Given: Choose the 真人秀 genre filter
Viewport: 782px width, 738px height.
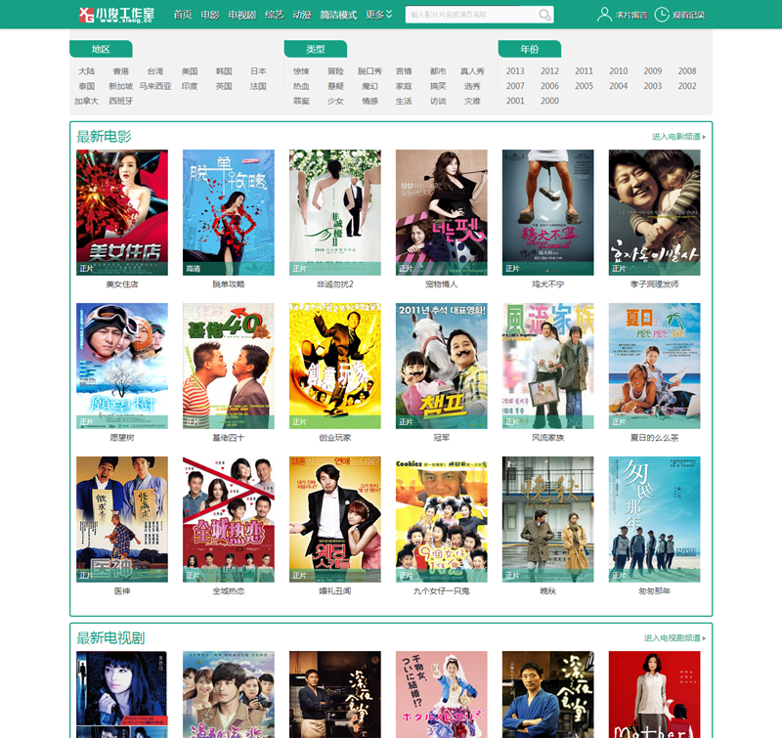Looking at the screenshot, I should point(472,71).
